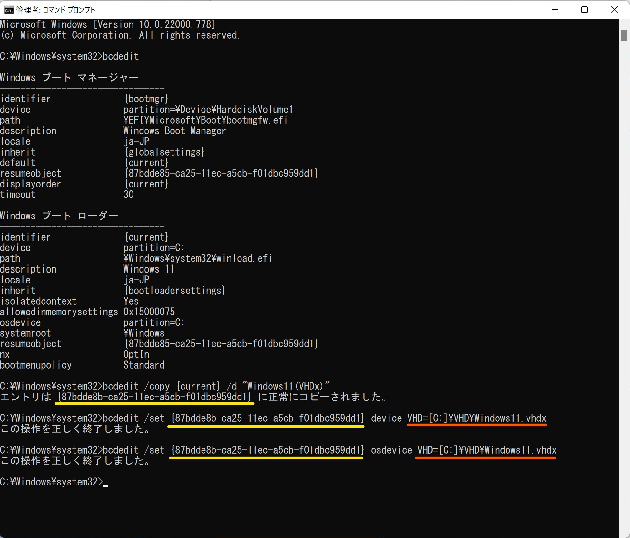Click the osdevice partition=C: value
The image size is (630, 538).
coord(154,322)
